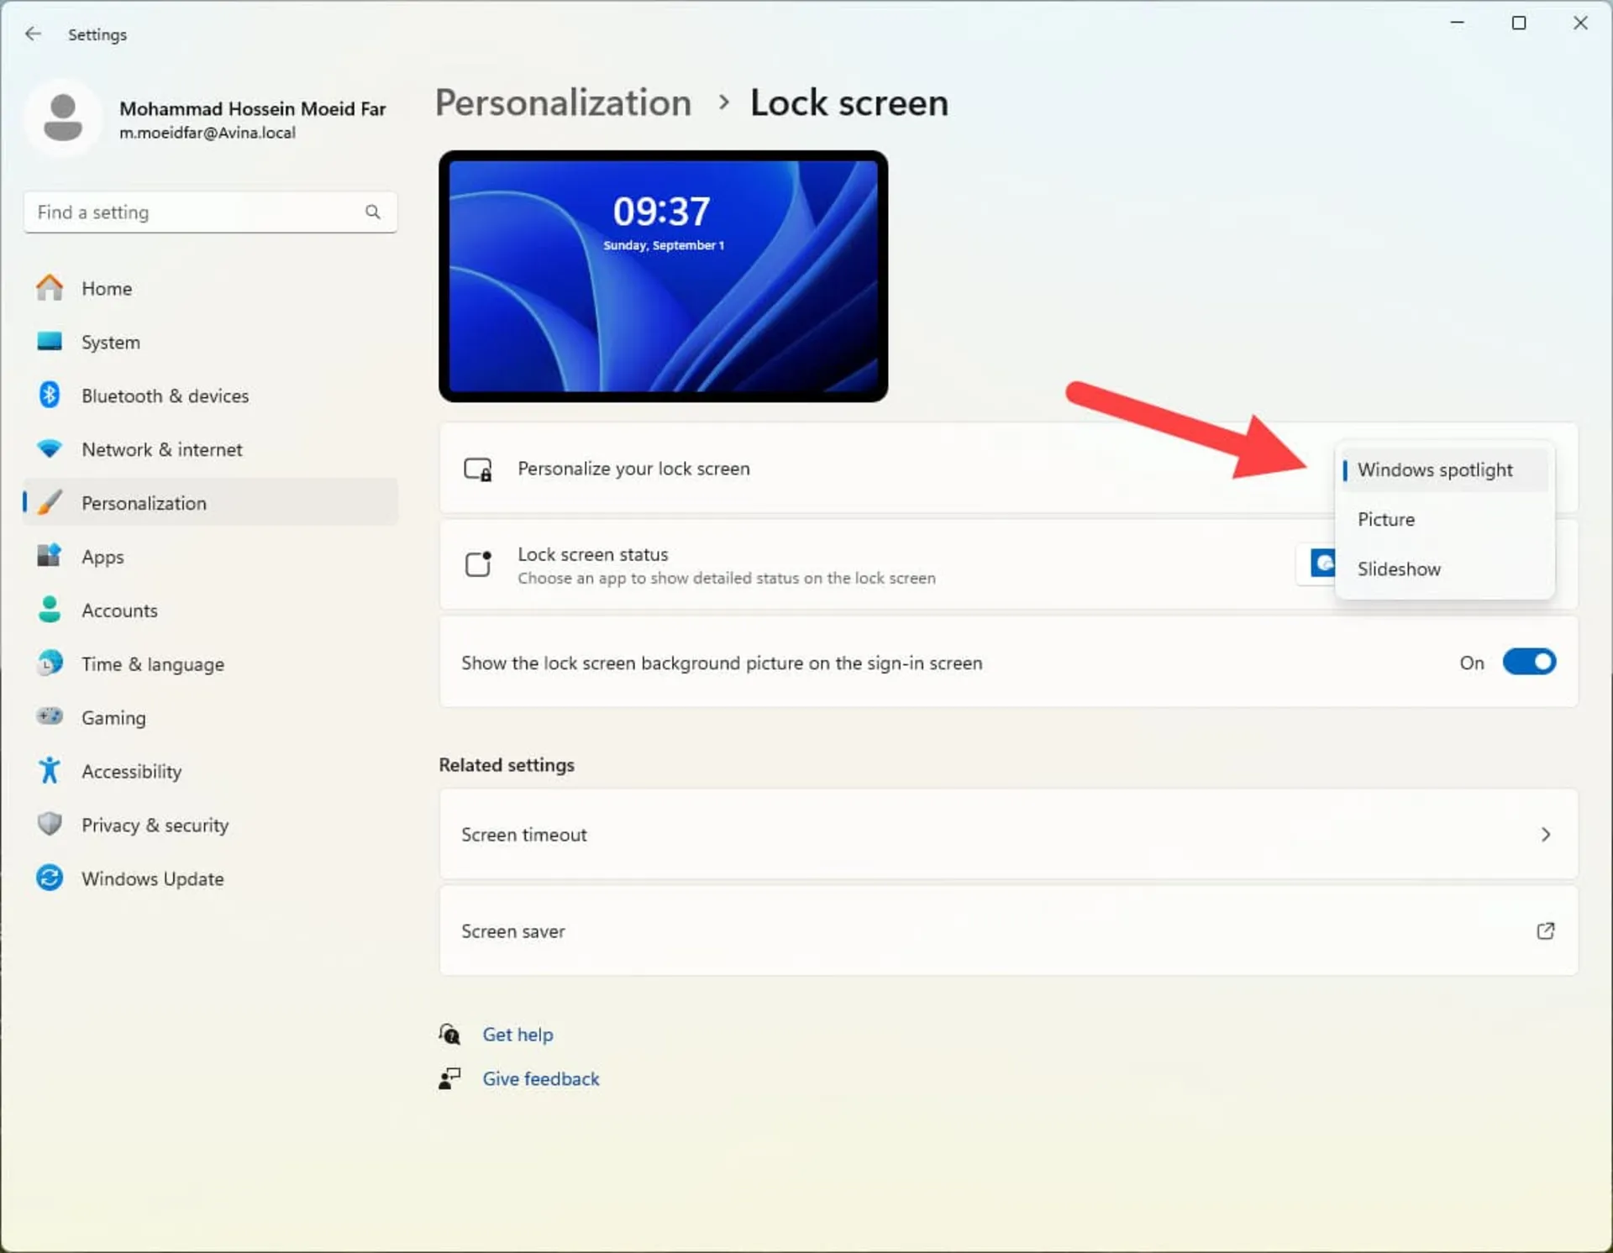Select the Gaming controller icon

[x=50, y=716]
